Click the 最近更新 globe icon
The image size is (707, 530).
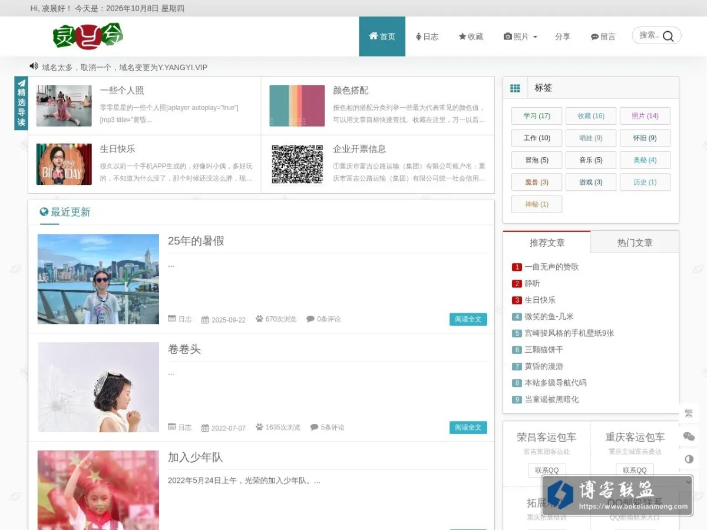coord(44,211)
